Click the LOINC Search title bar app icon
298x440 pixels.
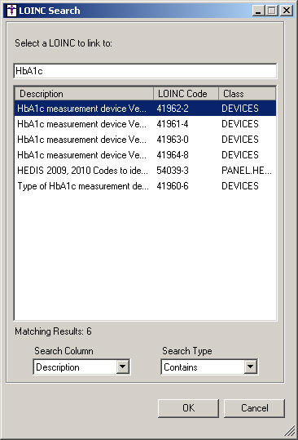click(x=11, y=11)
